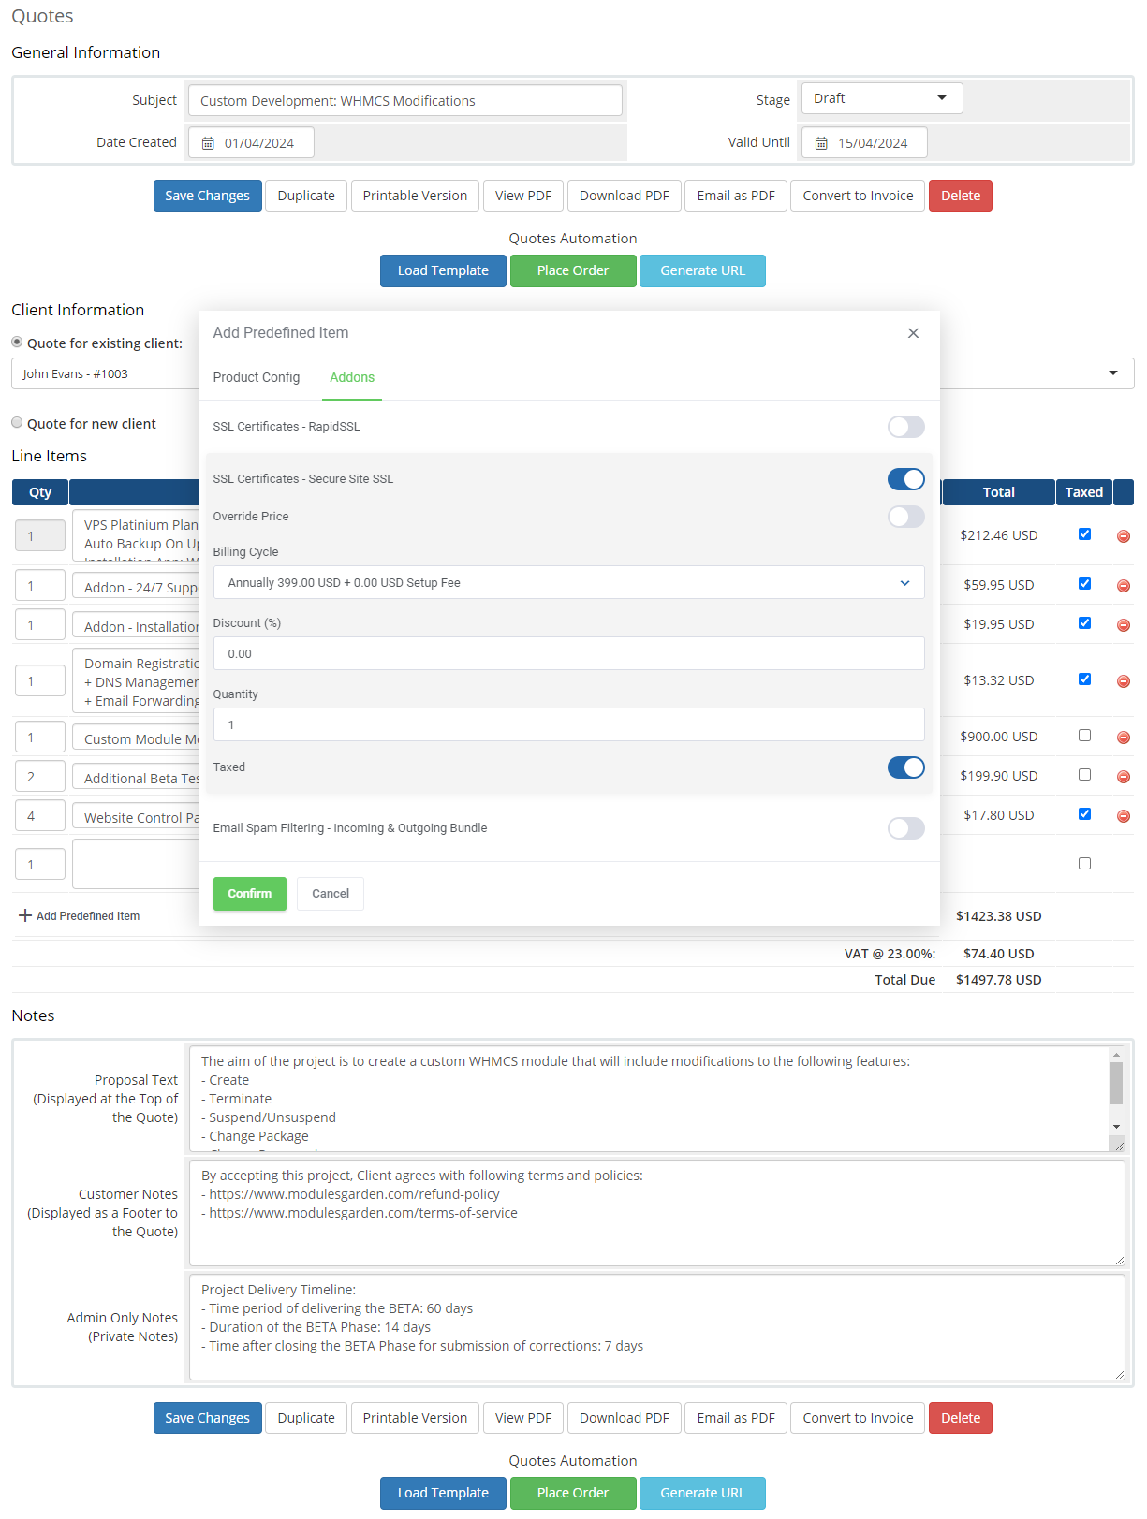1147x1519 pixels.
Task: Remove the $17.80 USD line item
Action: pyautogui.click(x=1124, y=816)
